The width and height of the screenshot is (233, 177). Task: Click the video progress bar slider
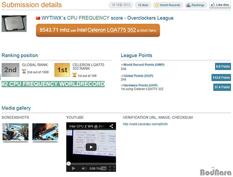tap(91, 164)
